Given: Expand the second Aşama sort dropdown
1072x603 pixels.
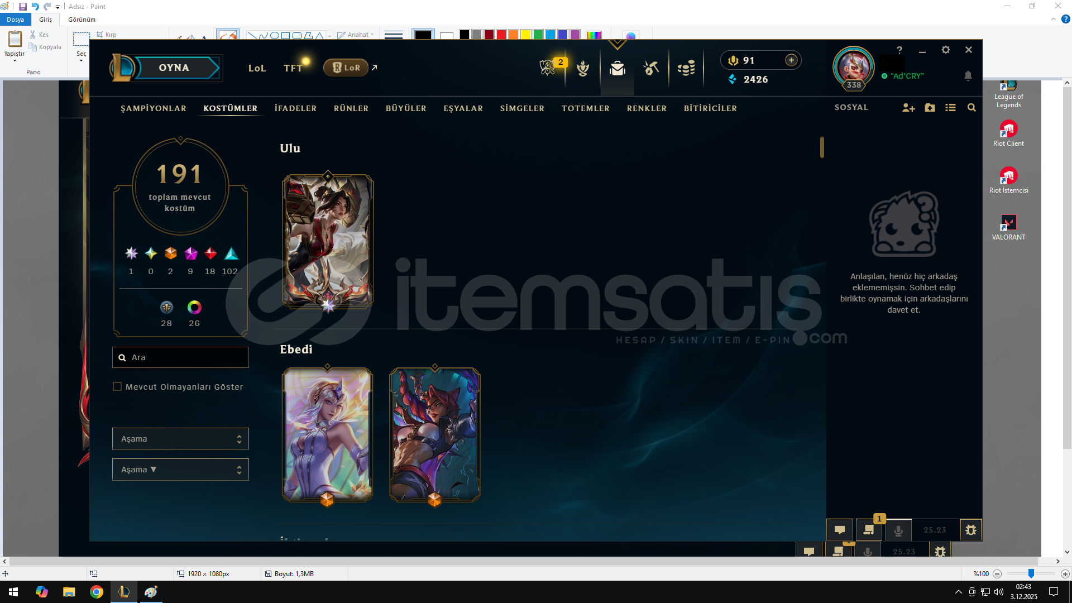Looking at the screenshot, I should pos(180,470).
